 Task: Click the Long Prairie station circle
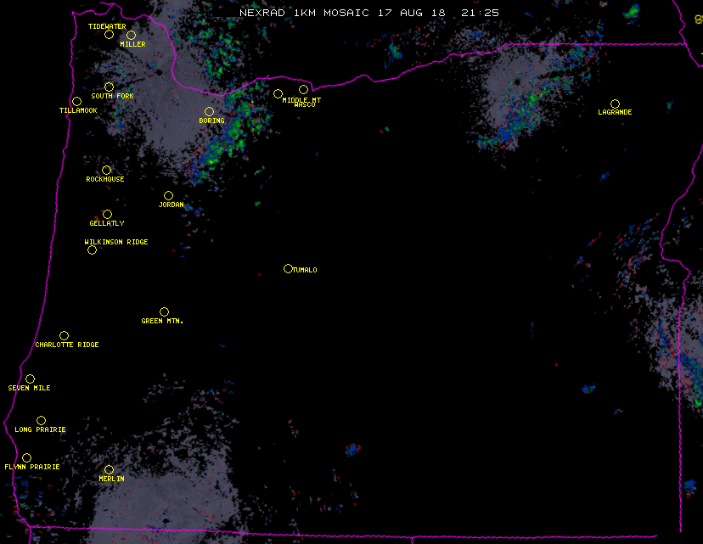click(41, 421)
